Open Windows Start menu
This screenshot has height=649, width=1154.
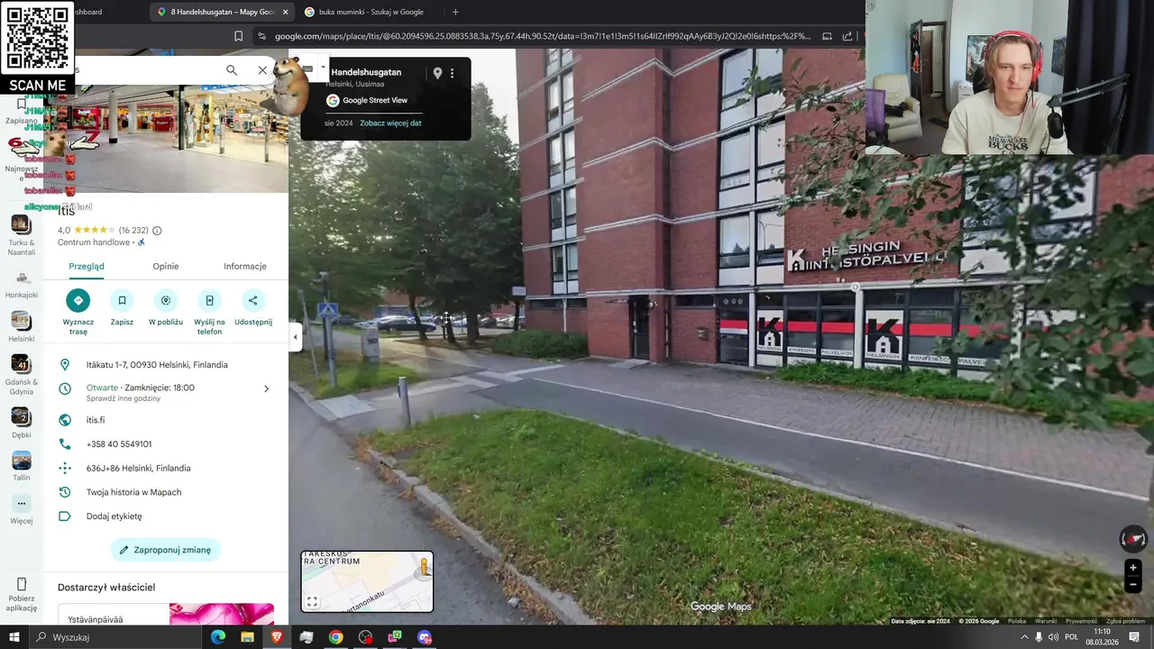(14, 637)
